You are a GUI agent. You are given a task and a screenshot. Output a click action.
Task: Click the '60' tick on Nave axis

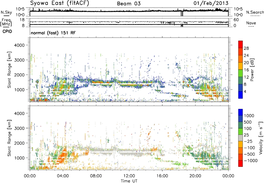tap(236, 20)
